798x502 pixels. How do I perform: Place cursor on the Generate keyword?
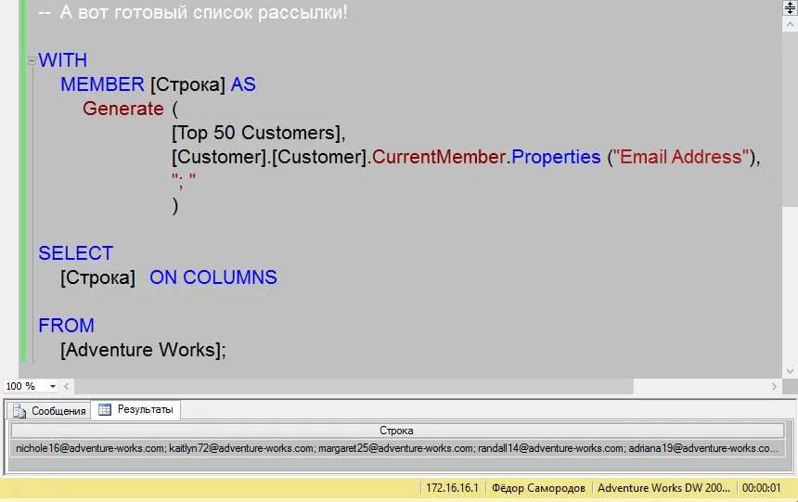(x=123, y=109)
